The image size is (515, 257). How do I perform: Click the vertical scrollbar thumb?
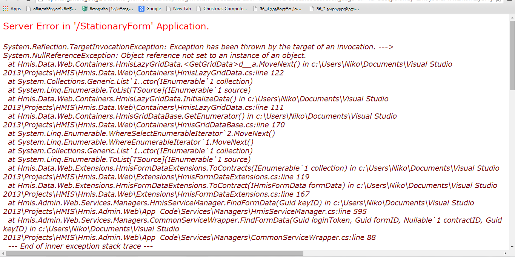tap(512, 55)
